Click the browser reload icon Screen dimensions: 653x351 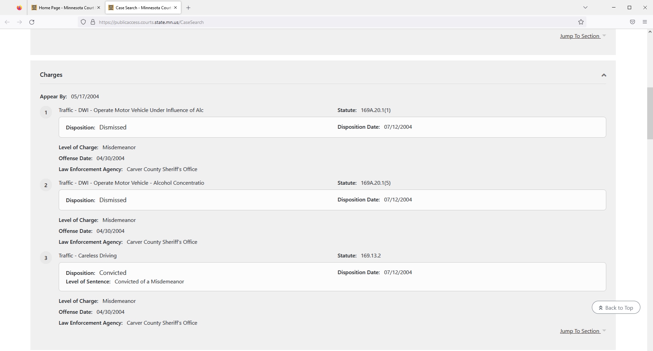[32, 22]
